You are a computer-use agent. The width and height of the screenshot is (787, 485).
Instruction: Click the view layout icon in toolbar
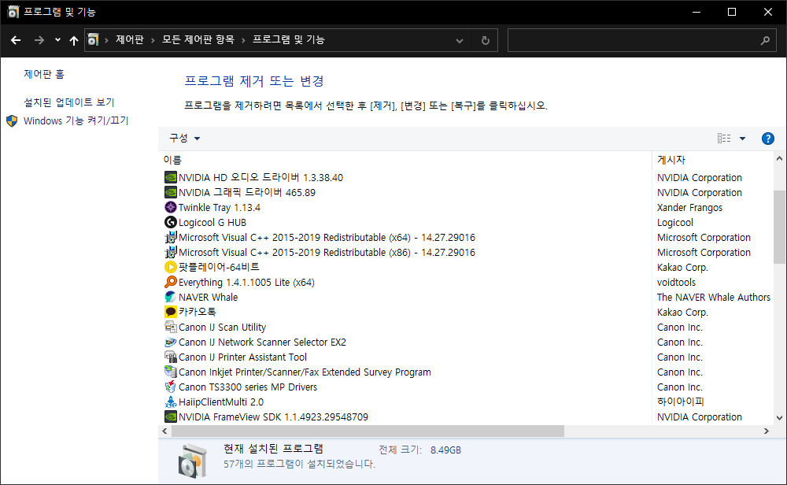coord(724,139)
